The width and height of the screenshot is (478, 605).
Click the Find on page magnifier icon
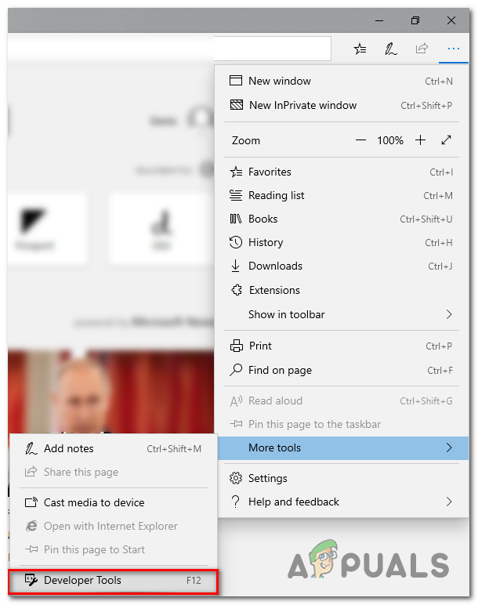click(x=236, y=370)
